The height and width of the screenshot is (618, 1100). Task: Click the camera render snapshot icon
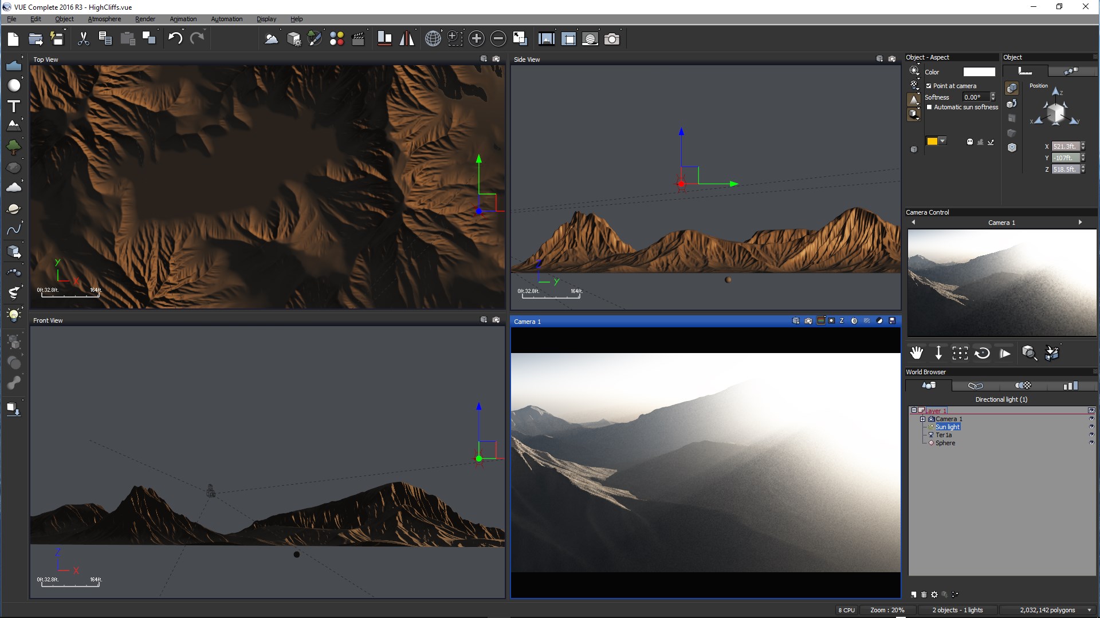pyautogui.click(x=612, y=38)
